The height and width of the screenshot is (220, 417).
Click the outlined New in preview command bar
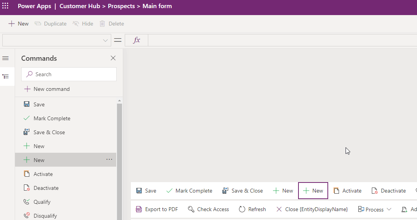[313, 191]
